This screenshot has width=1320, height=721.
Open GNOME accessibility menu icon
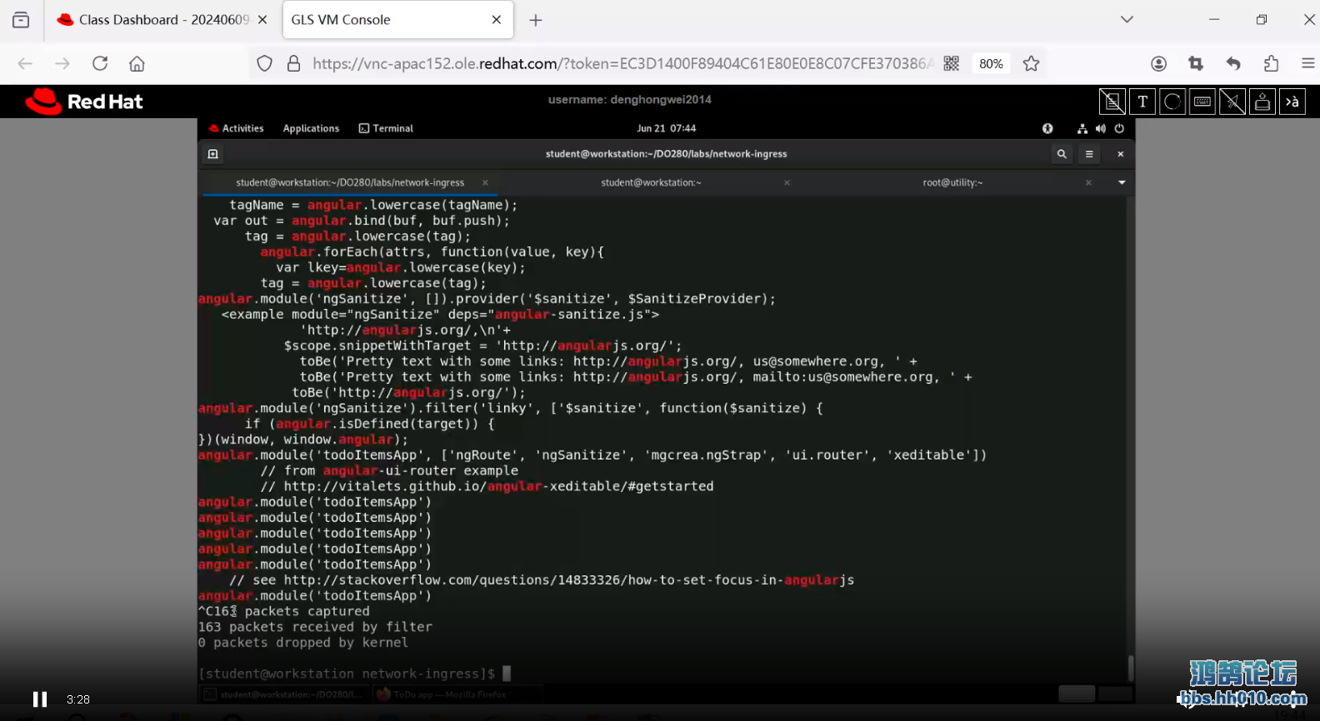(x=1047, y=128)
